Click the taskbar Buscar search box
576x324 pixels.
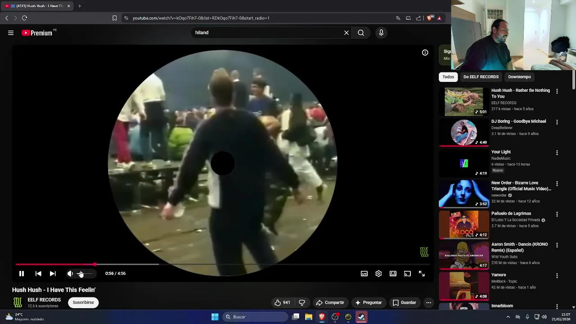tap(255, 317)
